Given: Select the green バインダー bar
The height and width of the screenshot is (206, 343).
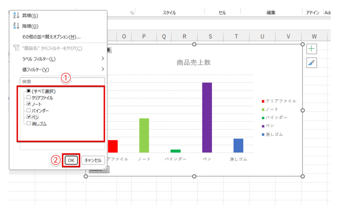Looking at the screenshot, I should coord(176,151).
